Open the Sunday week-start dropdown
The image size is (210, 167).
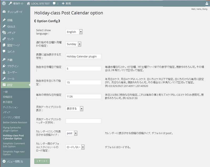[73, 44]
